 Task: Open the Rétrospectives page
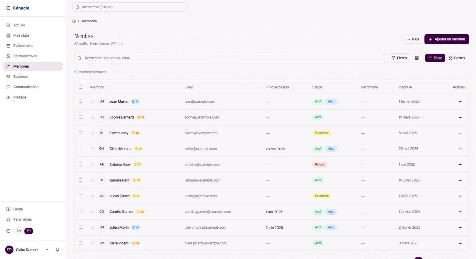[x=33, y=56]
